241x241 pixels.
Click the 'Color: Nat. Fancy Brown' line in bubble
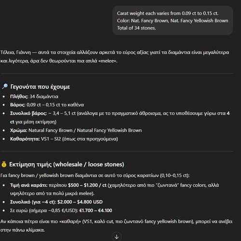pyautogui.click(x=173, y=21)
